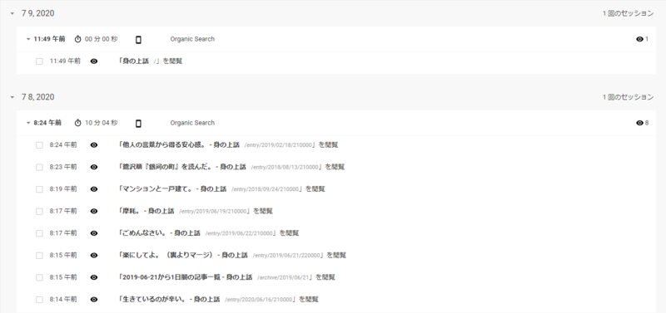The image size is (666, 313).
Task: Click eye icon on 2019-06-21 archive row
Action: coord(94,277)
